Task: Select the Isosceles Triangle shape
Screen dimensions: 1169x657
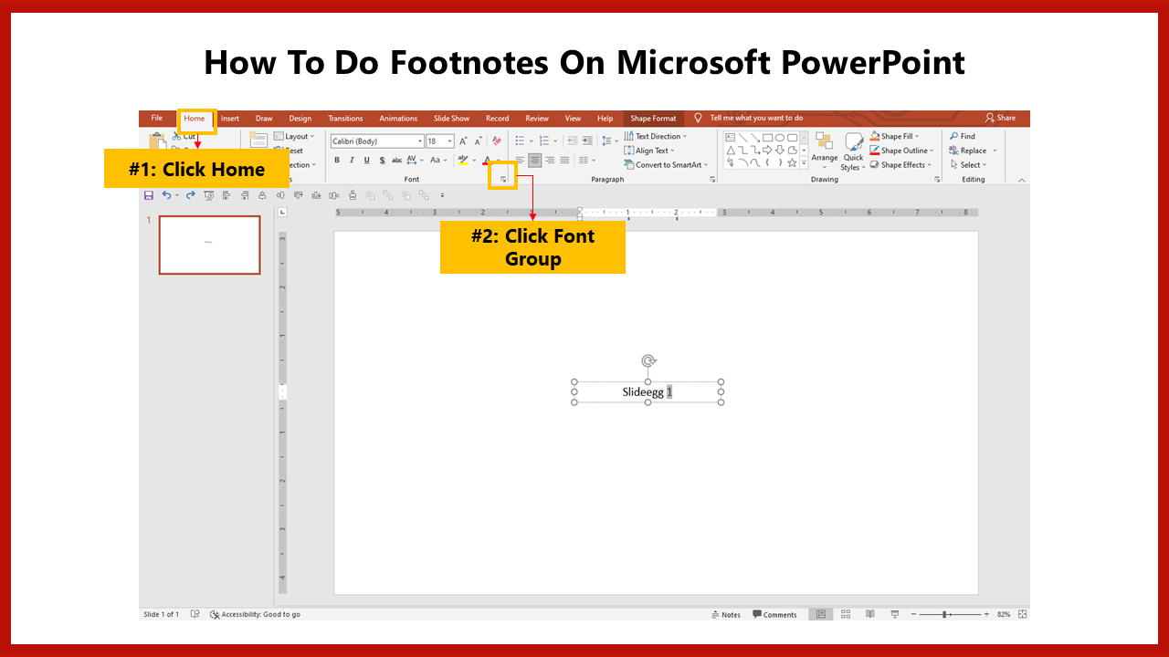Action: pos(731,151)
